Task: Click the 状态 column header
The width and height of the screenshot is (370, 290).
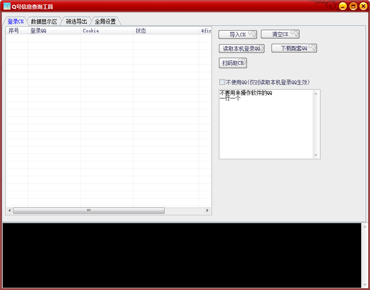Action: tap(166, 31)
